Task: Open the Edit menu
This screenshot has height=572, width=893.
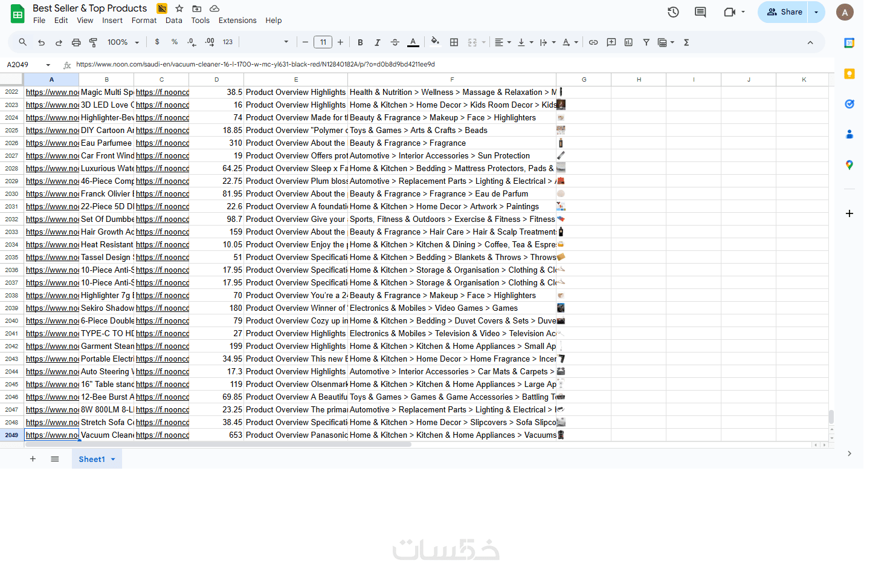Action: (61, 21)
